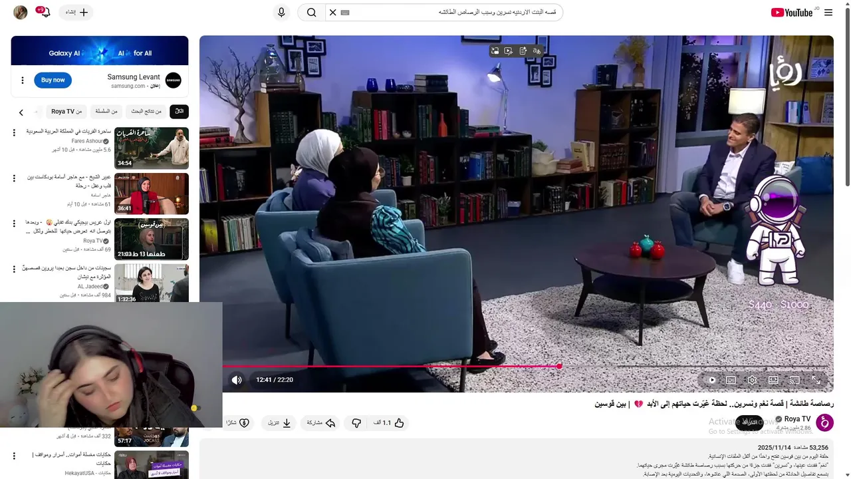Viewport: 851px width, 479px height.
Task: Open Samsung Levant advertiser logo
Action: click(173, 80)
